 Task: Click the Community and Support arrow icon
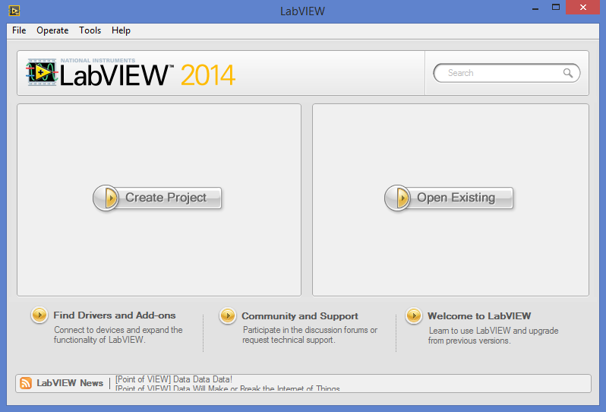pos(228,315)
